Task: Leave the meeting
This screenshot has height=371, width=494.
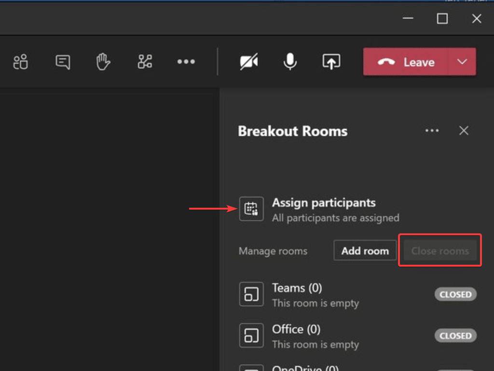Action: pyautogui.click(x=406, y=62)
